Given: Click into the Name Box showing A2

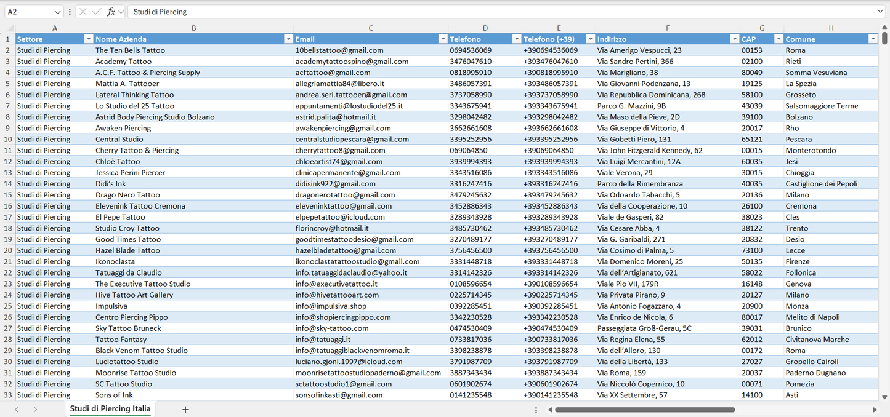Looking at the screenshot, I should pyautogui.click(x=28, y=12).
